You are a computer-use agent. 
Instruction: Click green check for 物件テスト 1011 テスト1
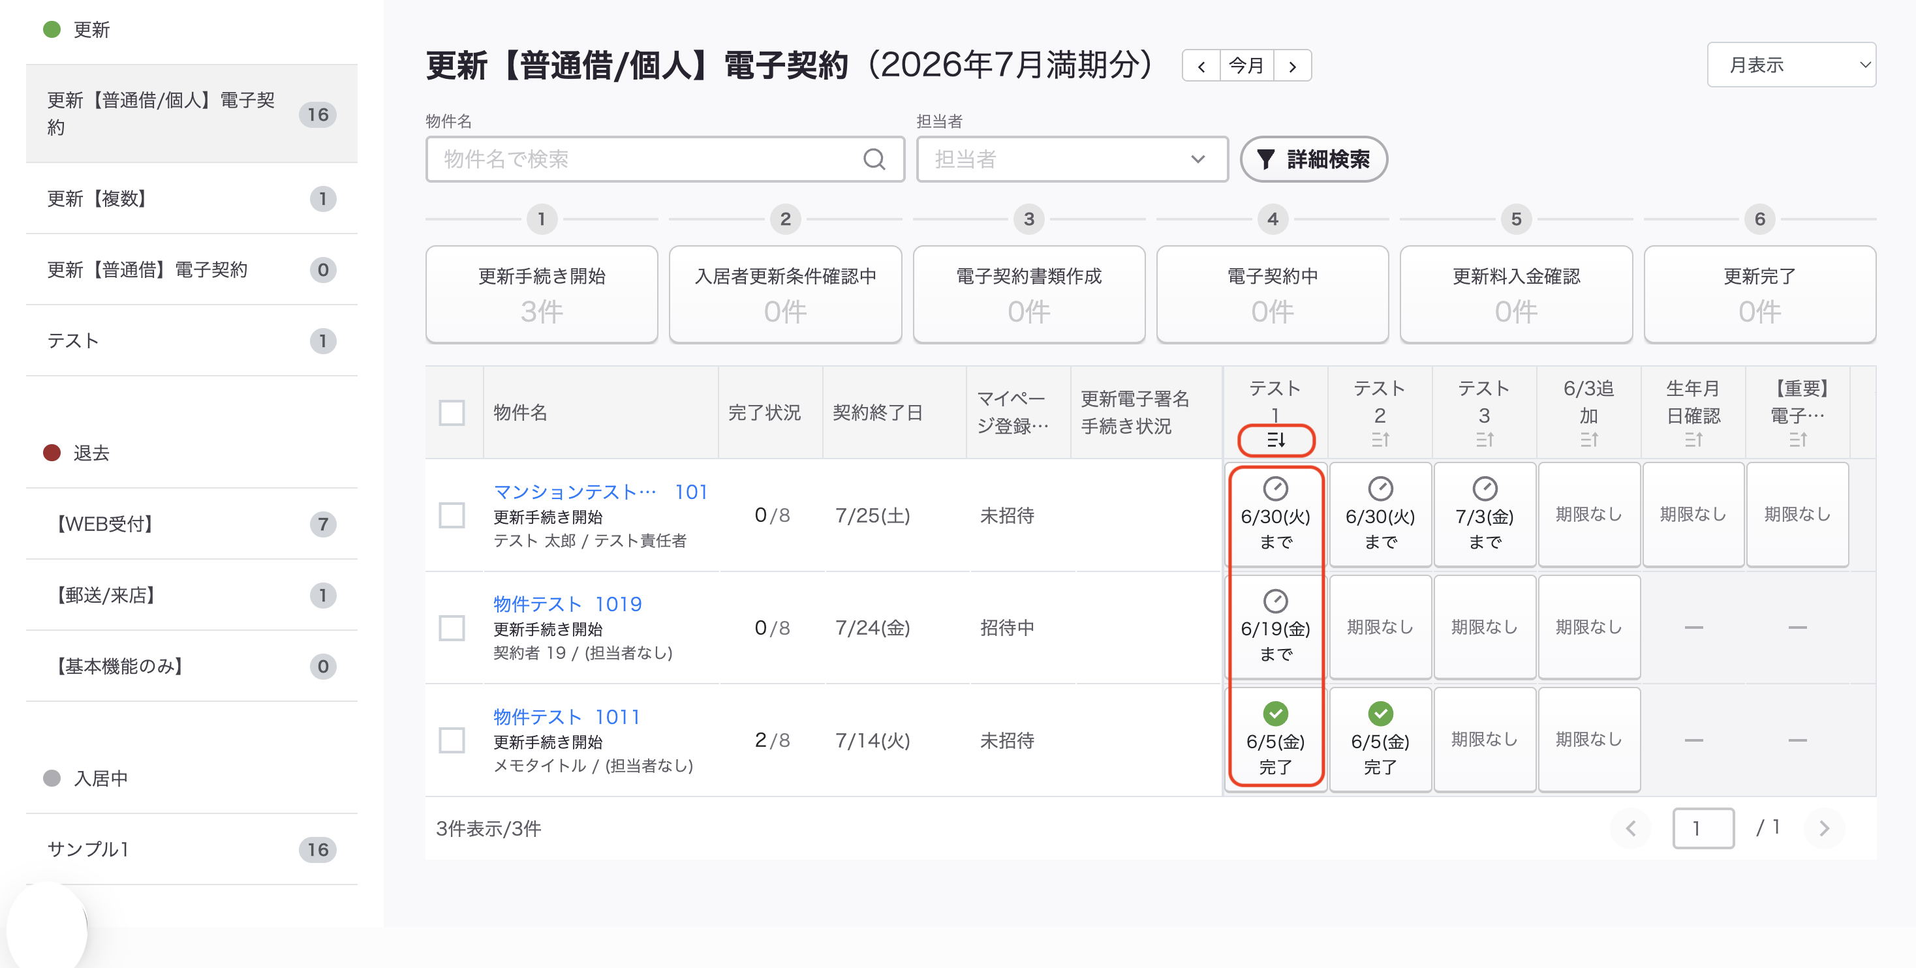(1276, 714)
